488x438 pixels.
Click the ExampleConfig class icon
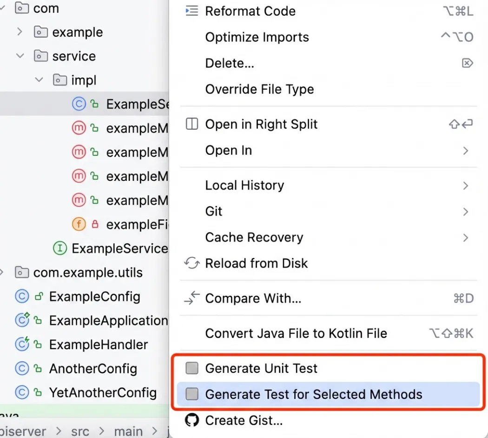(22, 297)
